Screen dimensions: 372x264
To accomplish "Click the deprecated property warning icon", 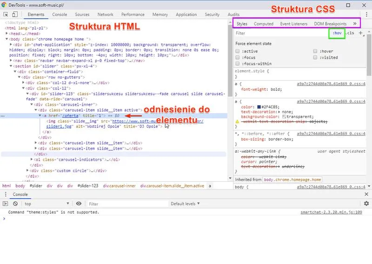I will tap(237, 122).
